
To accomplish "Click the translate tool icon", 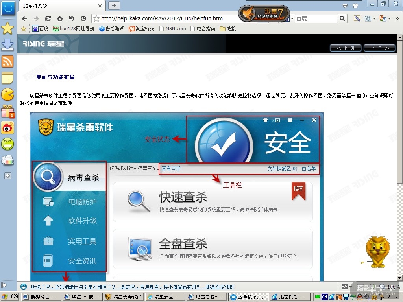I will tap(383, 18).
